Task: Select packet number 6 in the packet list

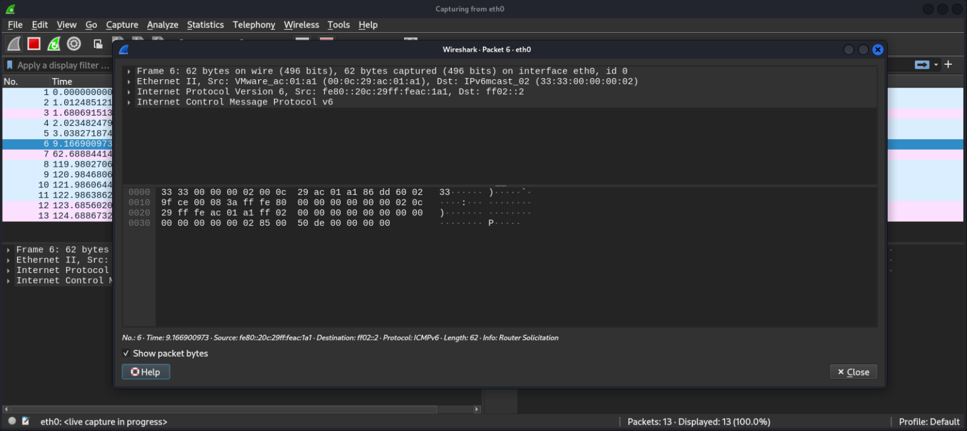Action: pos(57,143)
